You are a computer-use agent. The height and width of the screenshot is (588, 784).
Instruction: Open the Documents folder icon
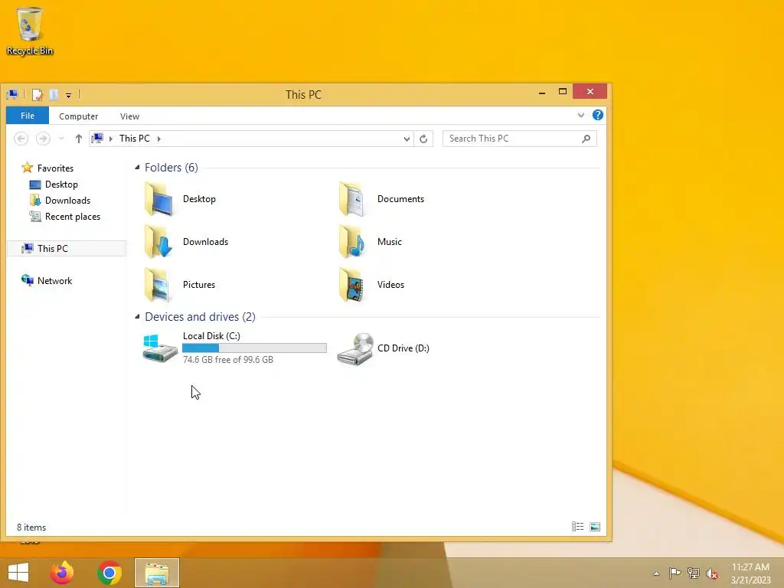pyautogui.click(x=353, y=199)
